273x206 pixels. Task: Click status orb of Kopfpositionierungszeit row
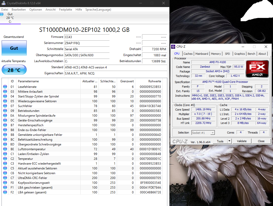(5, 183)
